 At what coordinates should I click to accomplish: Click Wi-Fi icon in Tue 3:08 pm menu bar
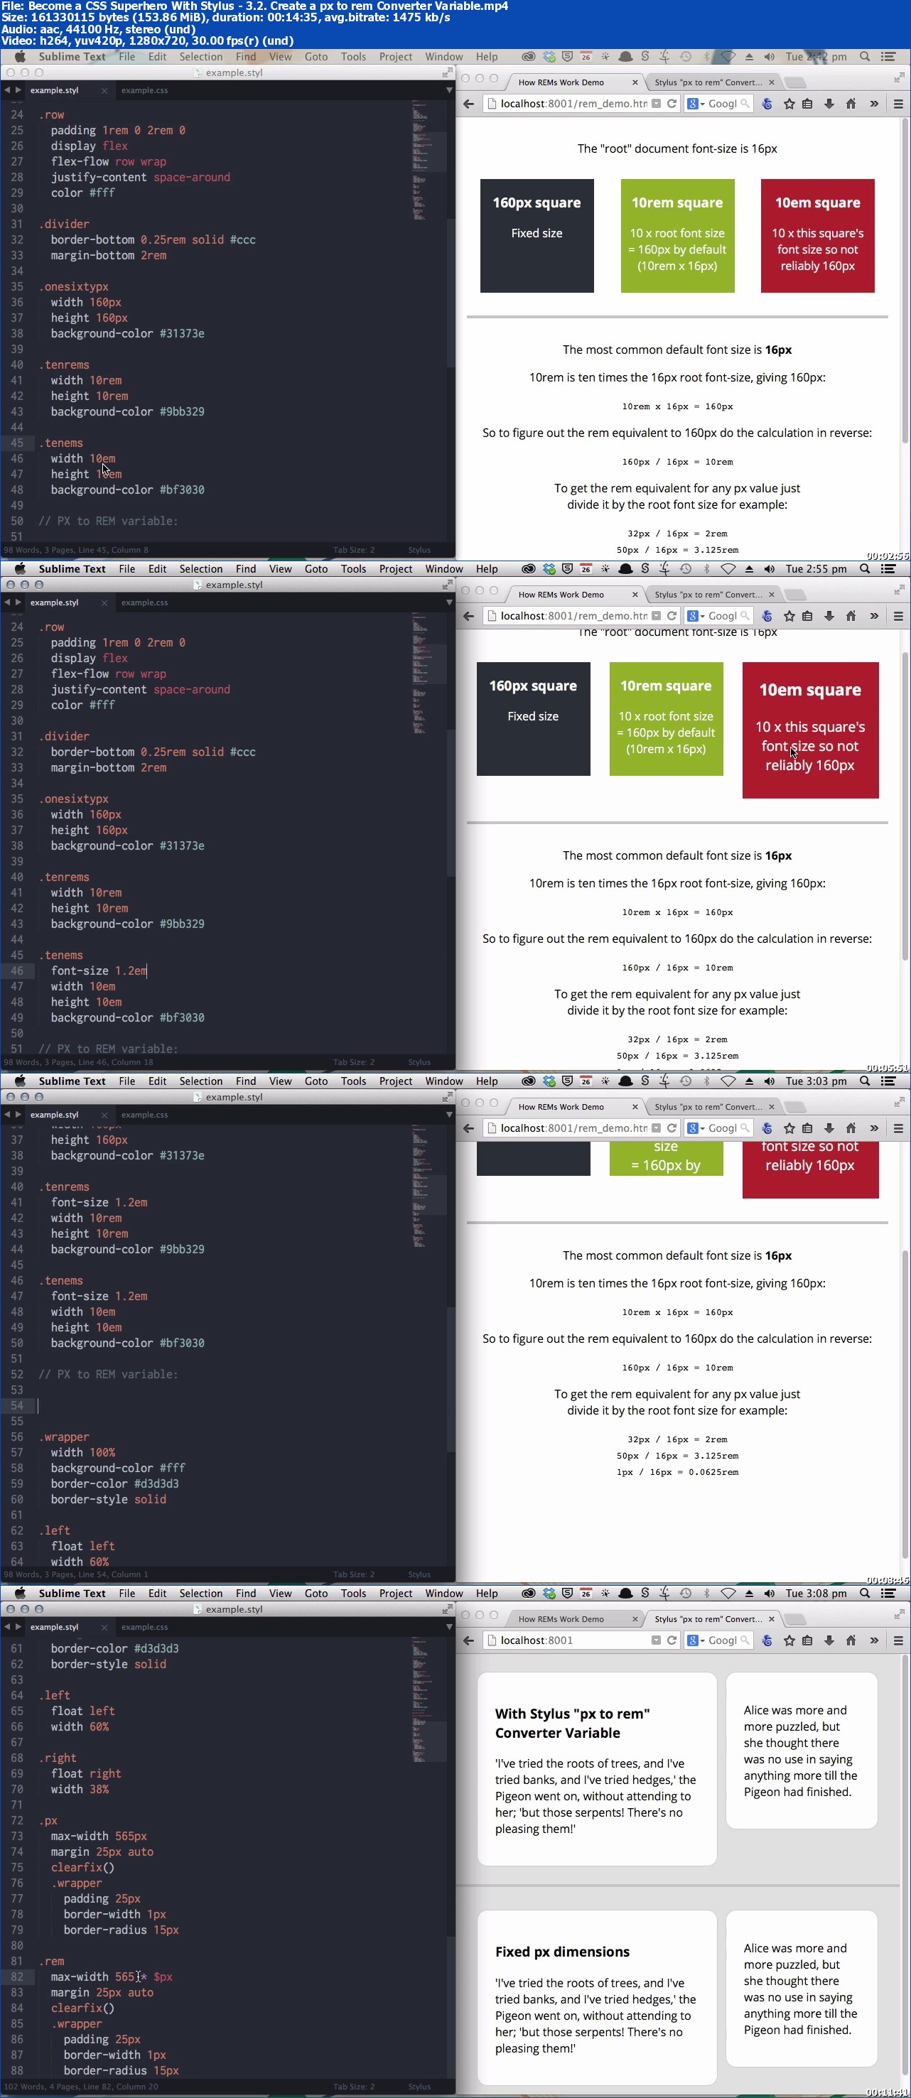728,1593
